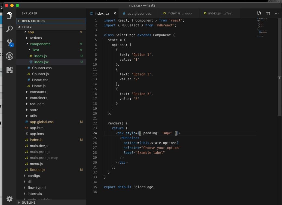The height and width of the screenshot is (205, 282).
Task: Collapse the Test folder
Action: click(x=51, y=50)
